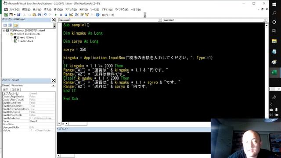Open Task View from taskbar
The image size is (281, 158).
point(274,31)
